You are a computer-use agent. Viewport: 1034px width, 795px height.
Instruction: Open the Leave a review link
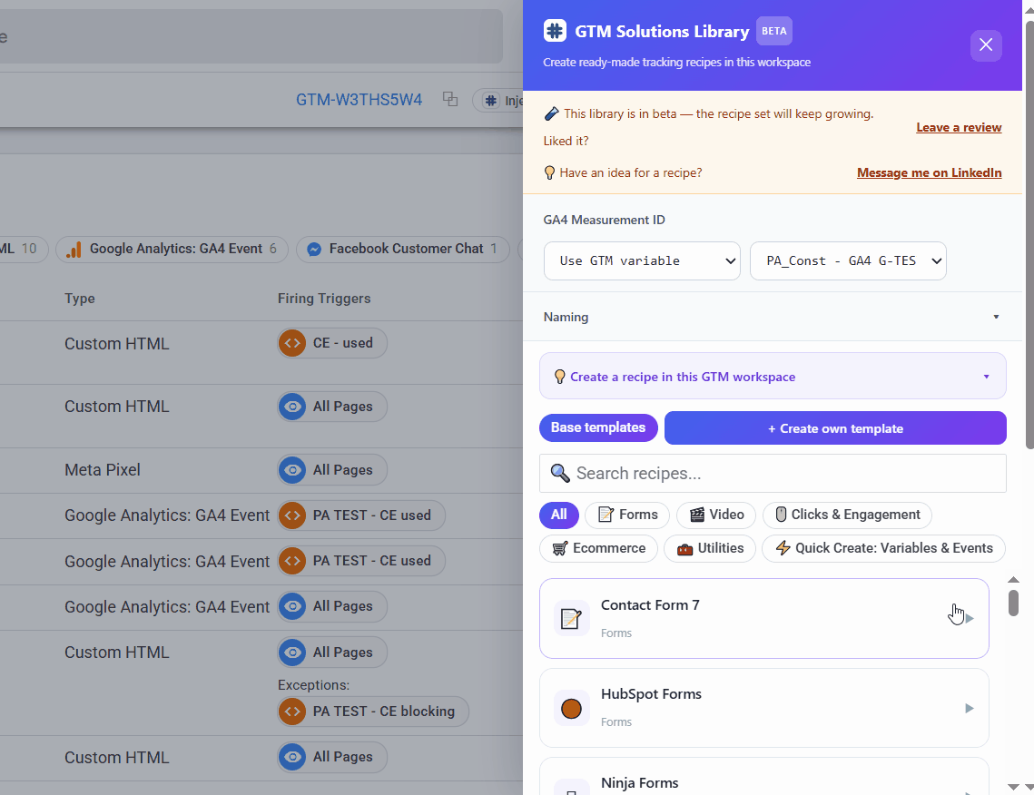click(x=959, y=127)
